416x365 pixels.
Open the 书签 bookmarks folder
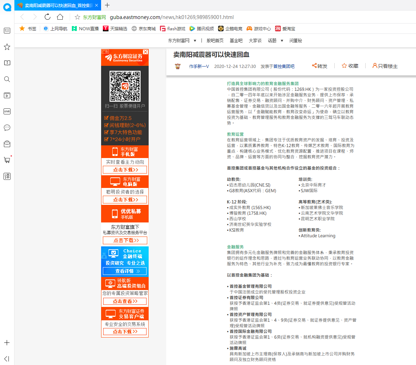click(28, 29)
